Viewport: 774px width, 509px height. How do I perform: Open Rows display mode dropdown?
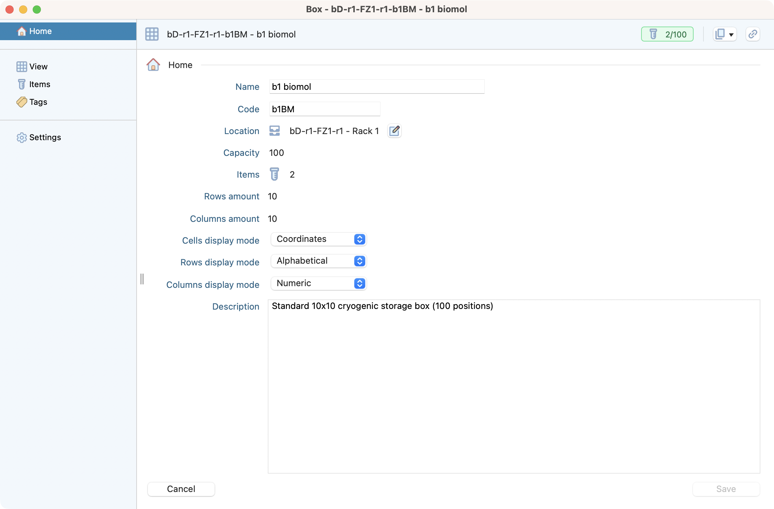click(319, 261)
